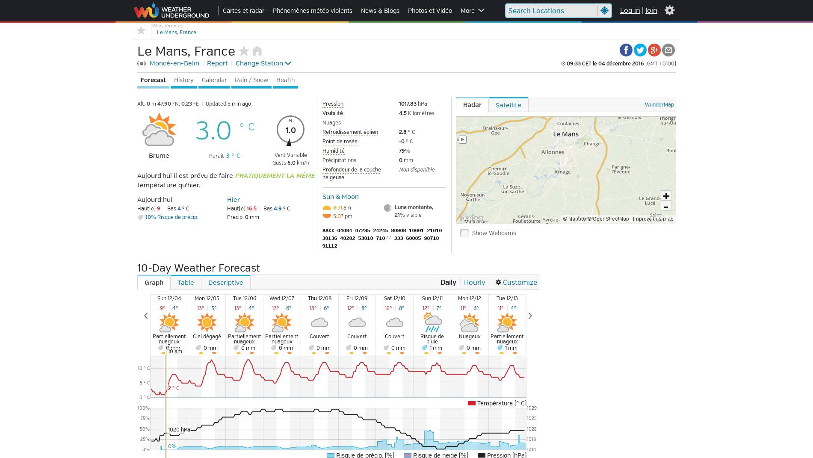Go to previous forecast days arrow
Image resolution: width=813 pixels, height=458 pixels.
pos(146,316)
